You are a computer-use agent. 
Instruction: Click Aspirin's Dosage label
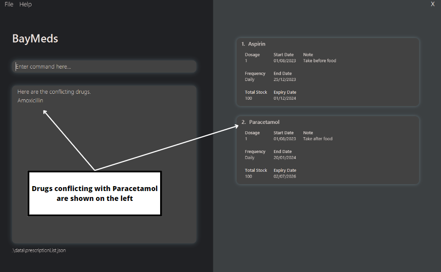[x=252, y=55]
